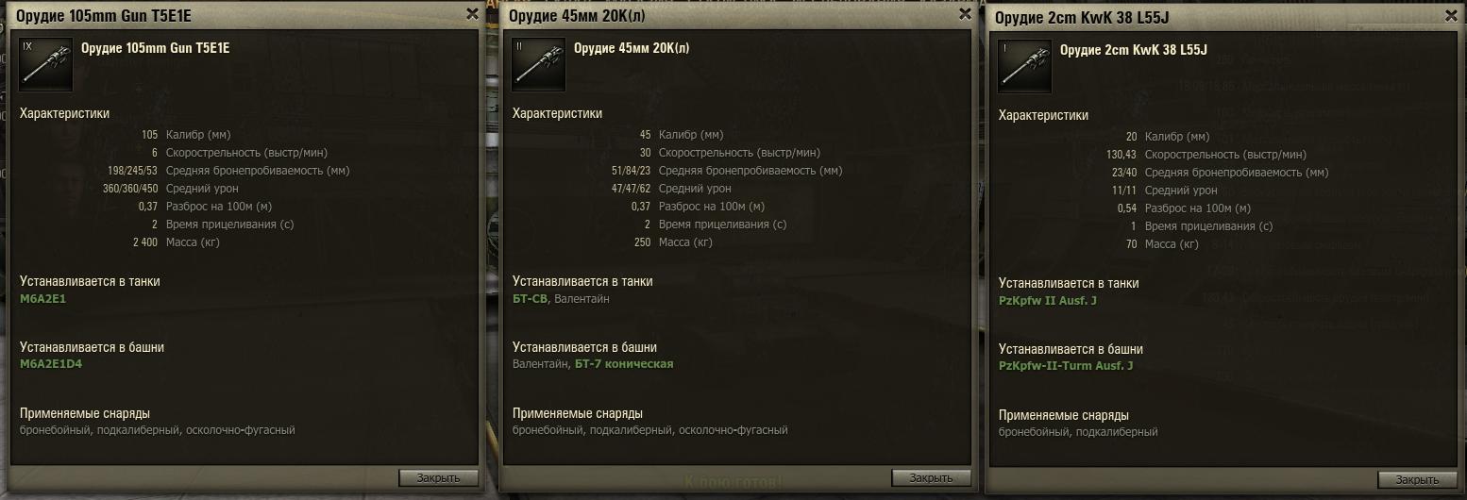Click Закрыть in the 45мм 20К(л) window
The height and width of the screenshot is (500, 1467).
point(931,478)
